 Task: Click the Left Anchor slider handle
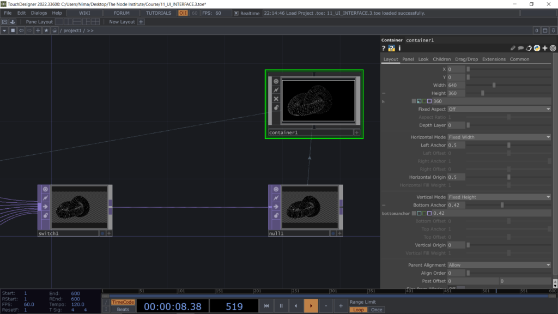click(509, 145)
